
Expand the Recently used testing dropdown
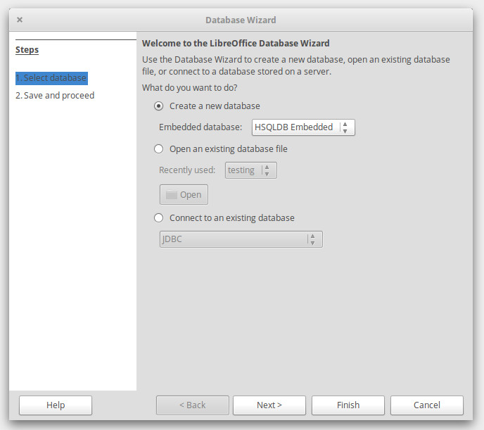pos(250,170)
